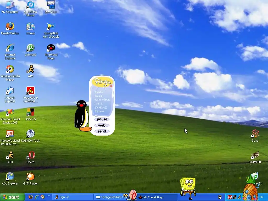This screenshot has height=201, width=268.
Task: Switch to My Friend Pingu taskbar button
Action: pyautogui.click(x=157, y=197)
